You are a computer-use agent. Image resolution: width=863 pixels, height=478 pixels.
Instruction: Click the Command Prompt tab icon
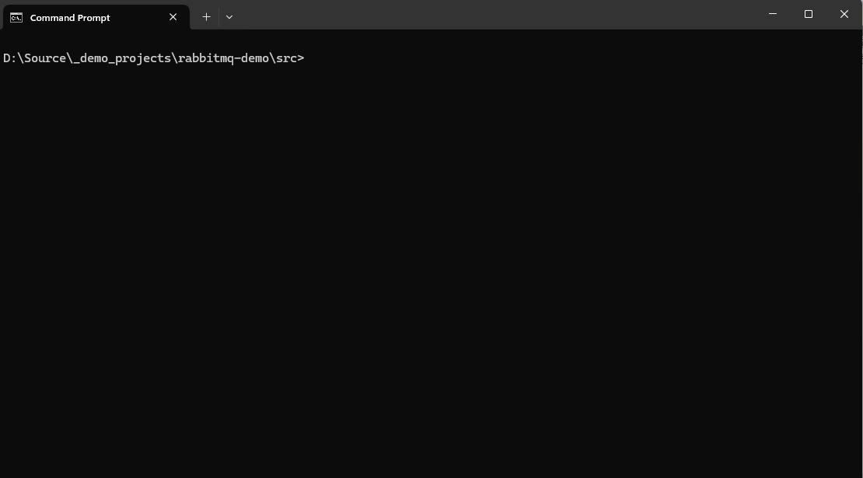click(16, 17)
